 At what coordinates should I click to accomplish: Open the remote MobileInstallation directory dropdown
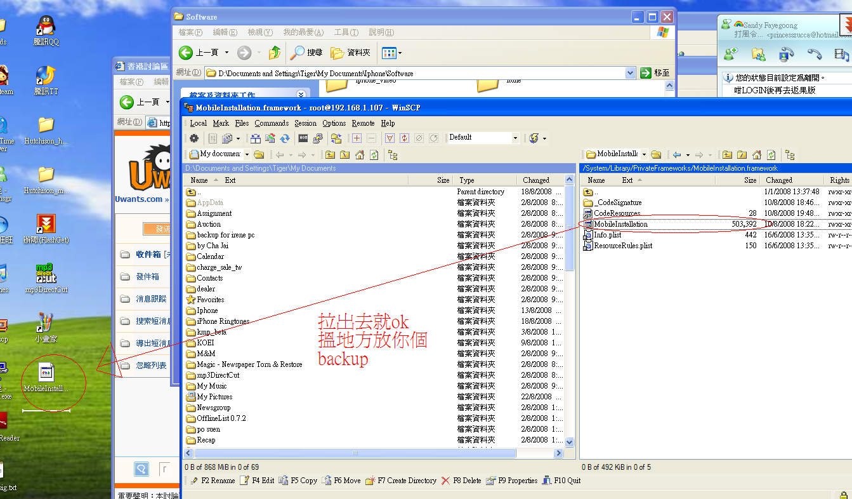click(644, 154)
